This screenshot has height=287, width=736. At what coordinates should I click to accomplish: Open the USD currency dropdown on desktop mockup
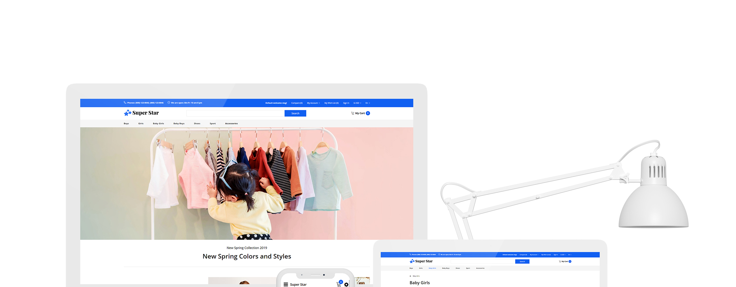click(x=357, y=103)
